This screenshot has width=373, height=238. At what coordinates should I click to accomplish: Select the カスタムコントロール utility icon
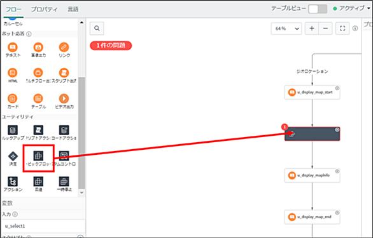(64, 155)
